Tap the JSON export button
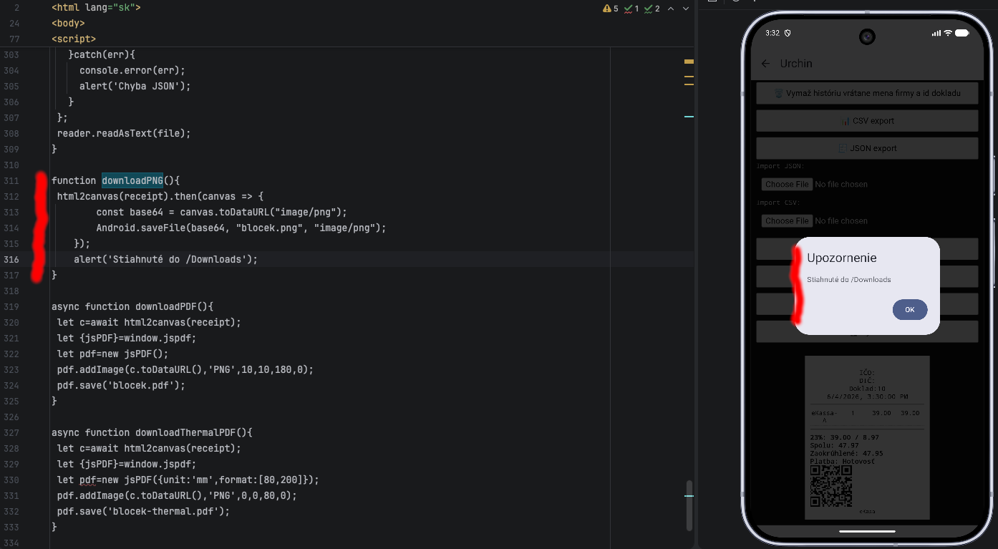Viewport: 998px width, 549px height. coord(867,148)
